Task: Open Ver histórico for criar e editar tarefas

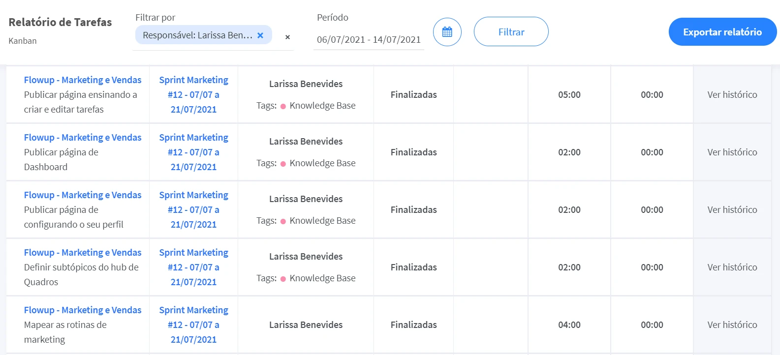Action: [x=732, y=94]
